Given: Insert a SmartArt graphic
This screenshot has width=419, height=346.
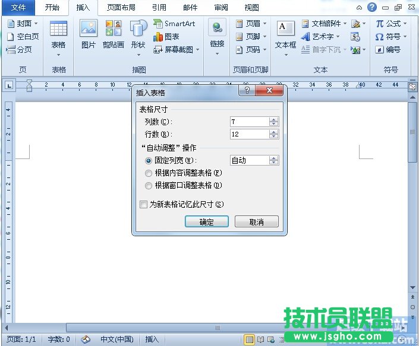Looking at the screenshot, I should pos(175,24).
